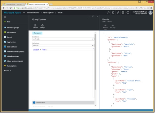
Task: Go to Previous page of results
Action: 105,26
